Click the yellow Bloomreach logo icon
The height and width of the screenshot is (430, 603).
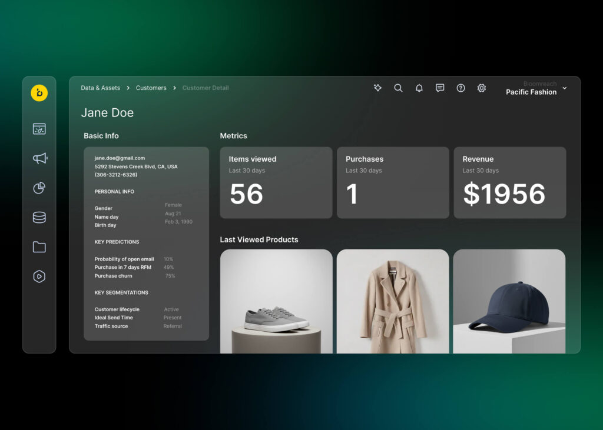[x=39, y=93]
